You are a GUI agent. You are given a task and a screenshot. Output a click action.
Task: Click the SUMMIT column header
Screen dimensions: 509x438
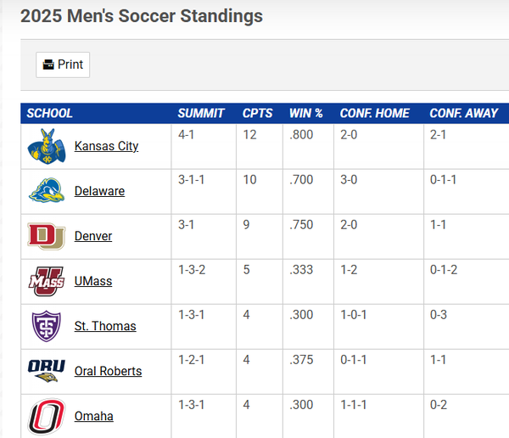tap(201, 113)
